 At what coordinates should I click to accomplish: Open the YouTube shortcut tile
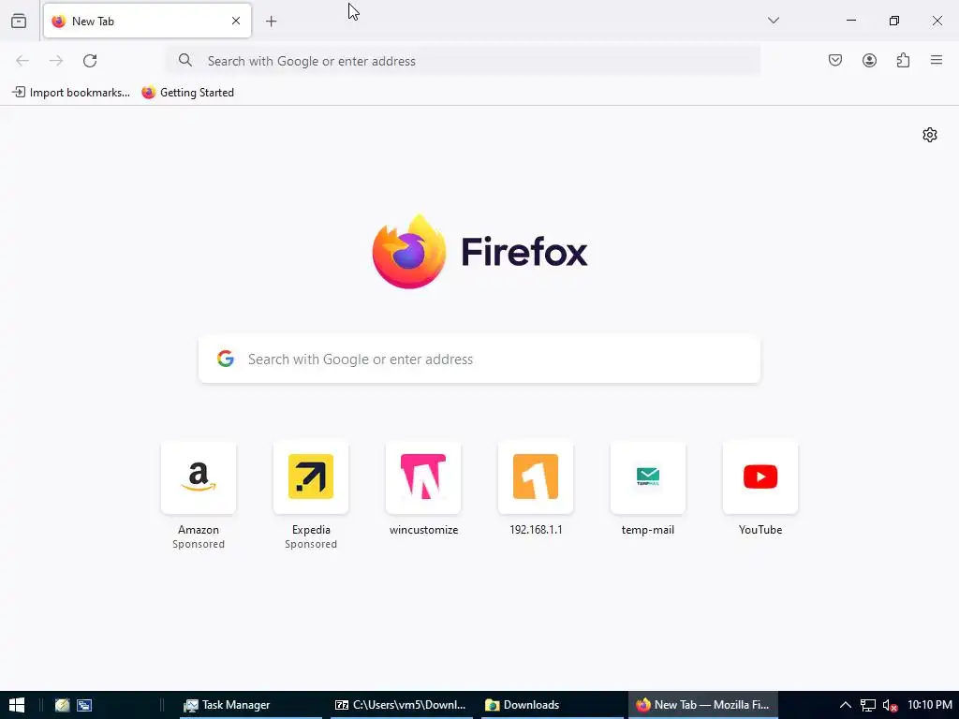click(x=760, y=477)
